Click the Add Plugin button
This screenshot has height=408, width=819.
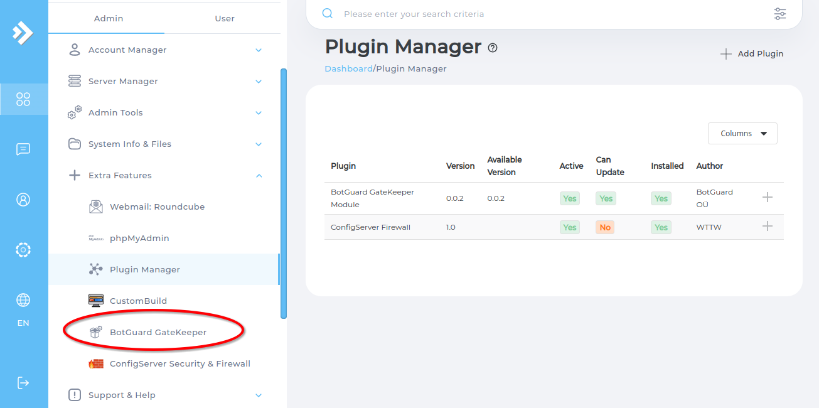coord(752,53)
